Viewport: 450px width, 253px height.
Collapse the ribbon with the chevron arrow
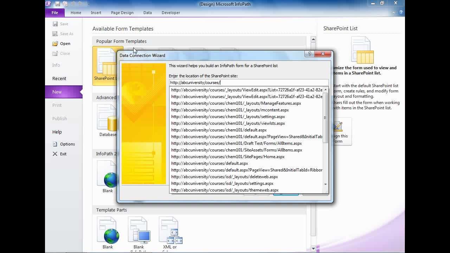(x=394, y=12)
